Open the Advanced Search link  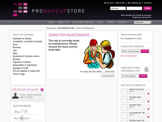click(x=129, y=56)
